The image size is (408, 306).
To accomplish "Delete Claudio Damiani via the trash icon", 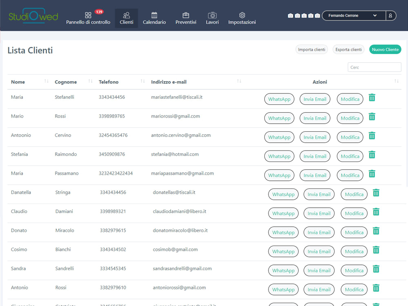I will pos(376,212).
